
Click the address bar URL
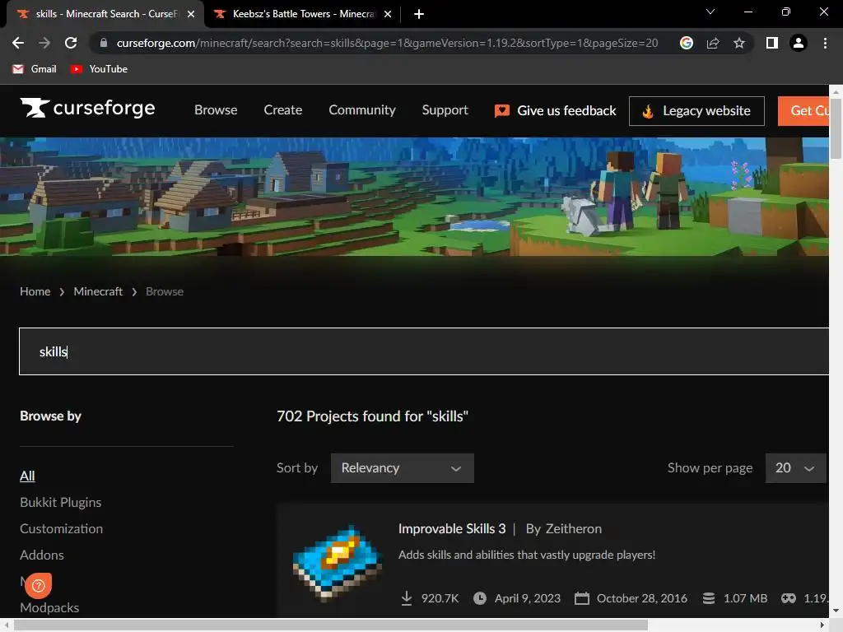(387, 43)
